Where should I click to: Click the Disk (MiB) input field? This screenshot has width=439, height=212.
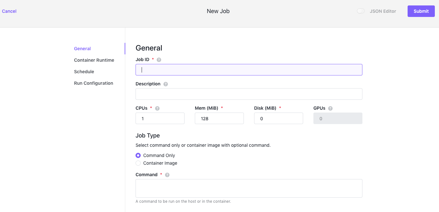point(278,118)
